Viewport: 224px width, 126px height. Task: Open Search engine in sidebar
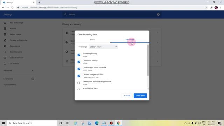pyautogui.click(x=16, y=52)
